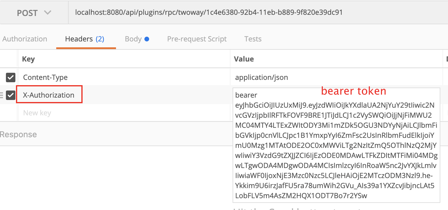Switch to the Tests tab
The height and width of the screenshot is (210, 448).
coord(253,39)
